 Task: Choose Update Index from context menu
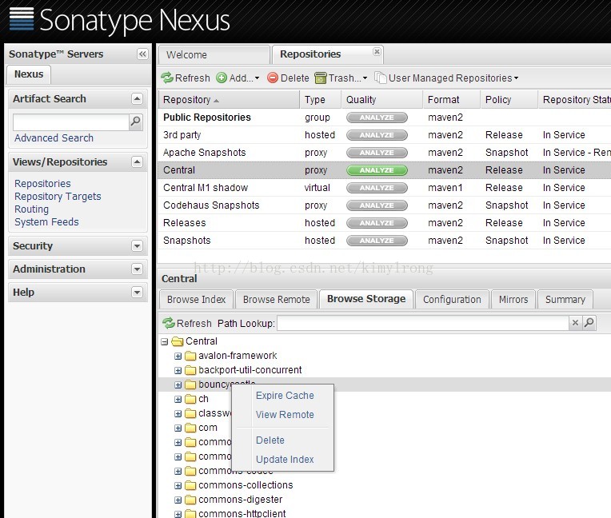[285, 459]
